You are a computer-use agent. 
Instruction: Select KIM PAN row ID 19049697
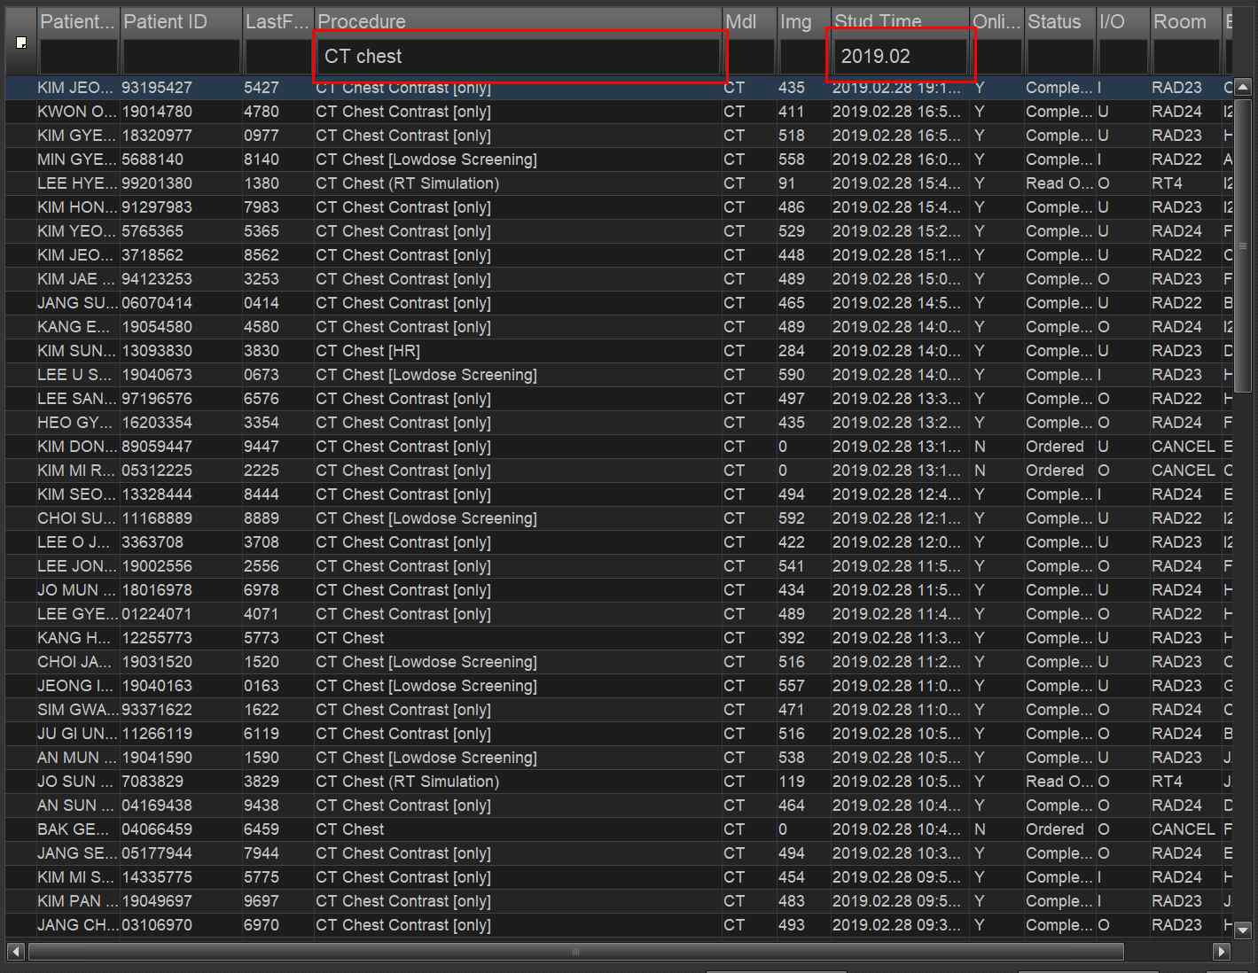(619, 901)
